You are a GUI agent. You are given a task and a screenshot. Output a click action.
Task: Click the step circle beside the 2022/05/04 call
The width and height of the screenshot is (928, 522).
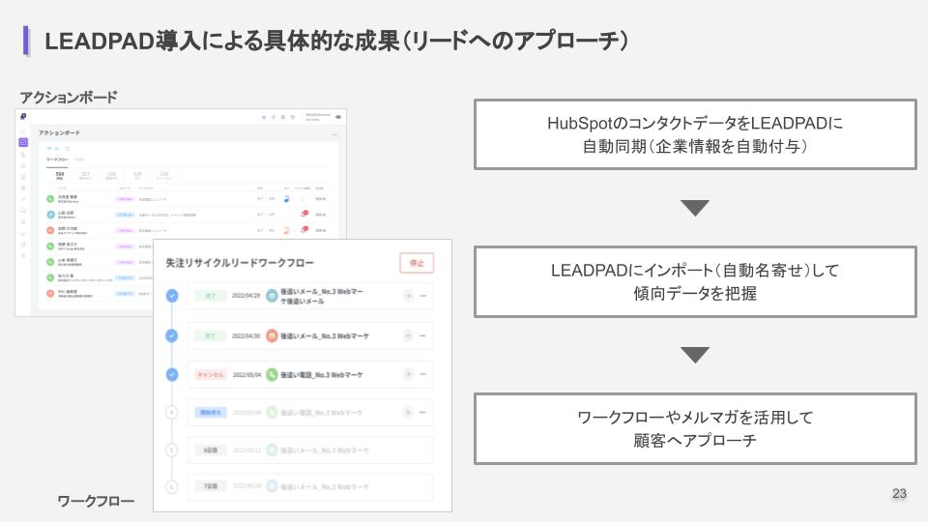(172, 374)
